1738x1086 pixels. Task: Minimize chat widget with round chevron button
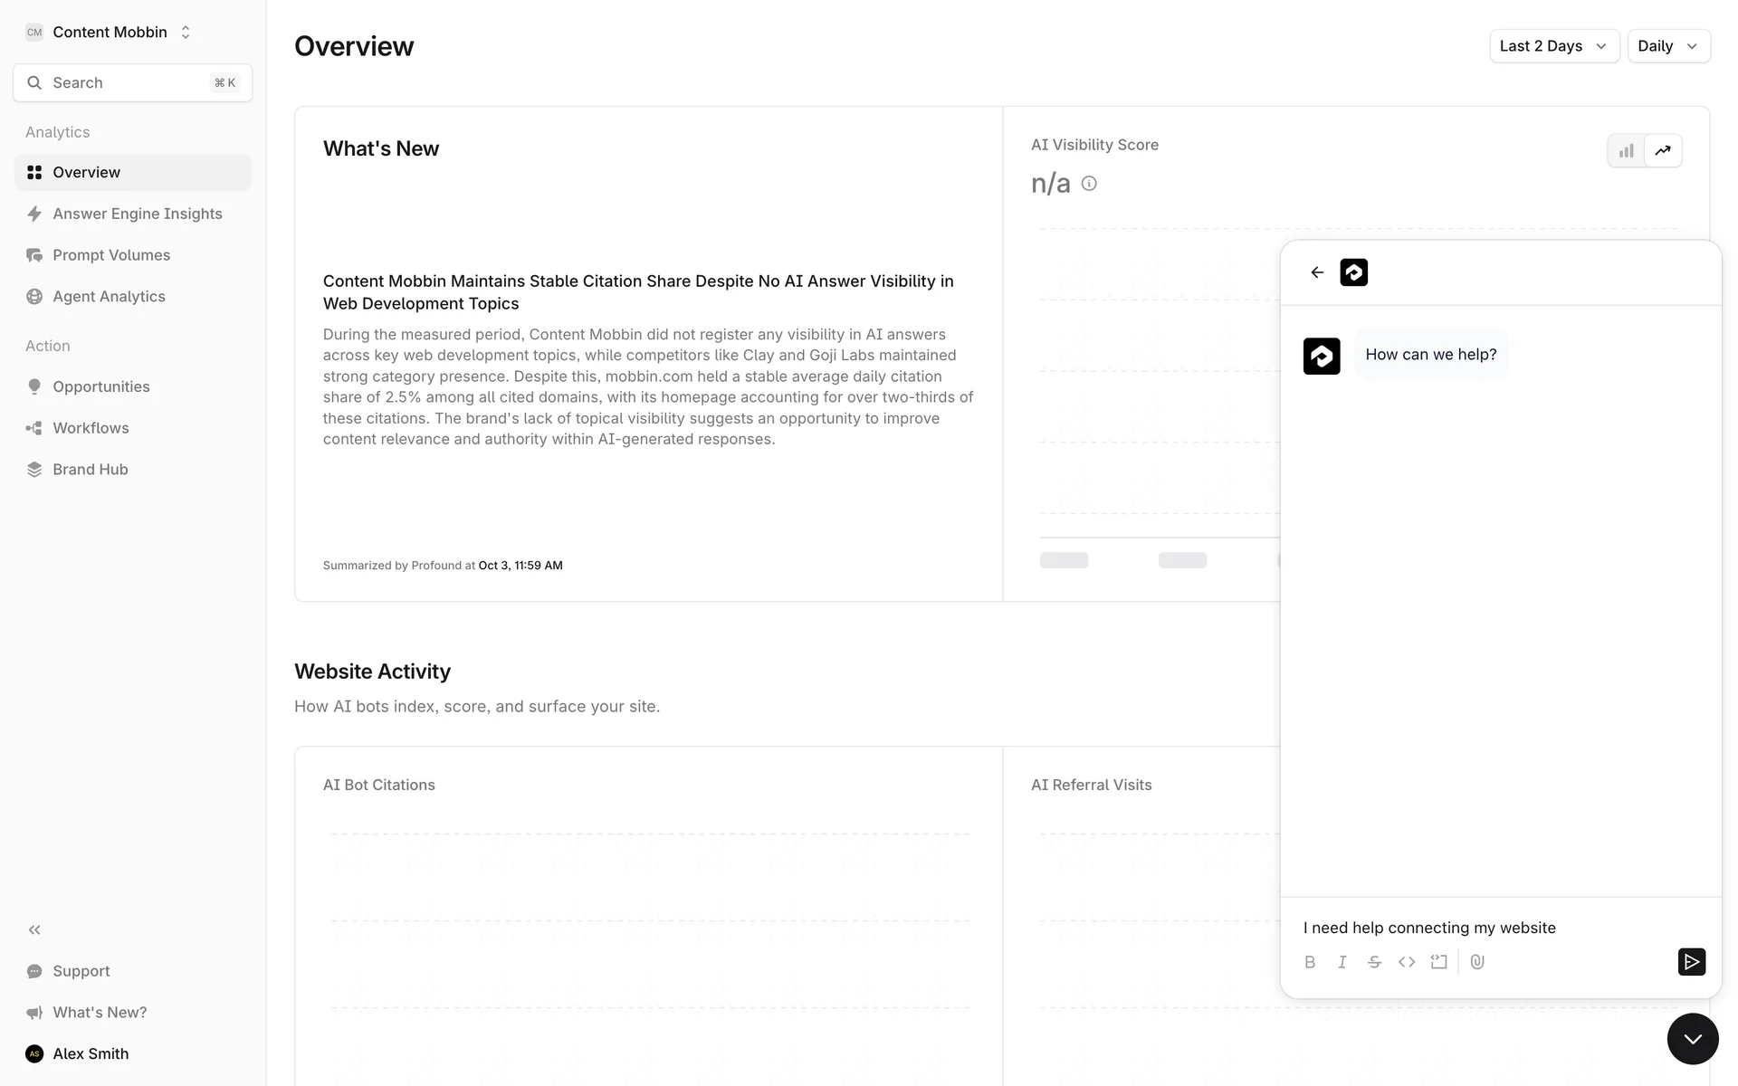click(x=1692, y=1039)
